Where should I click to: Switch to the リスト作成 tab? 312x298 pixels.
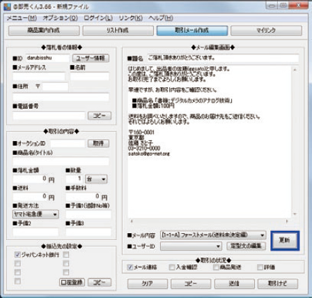[x=118, y=31]
